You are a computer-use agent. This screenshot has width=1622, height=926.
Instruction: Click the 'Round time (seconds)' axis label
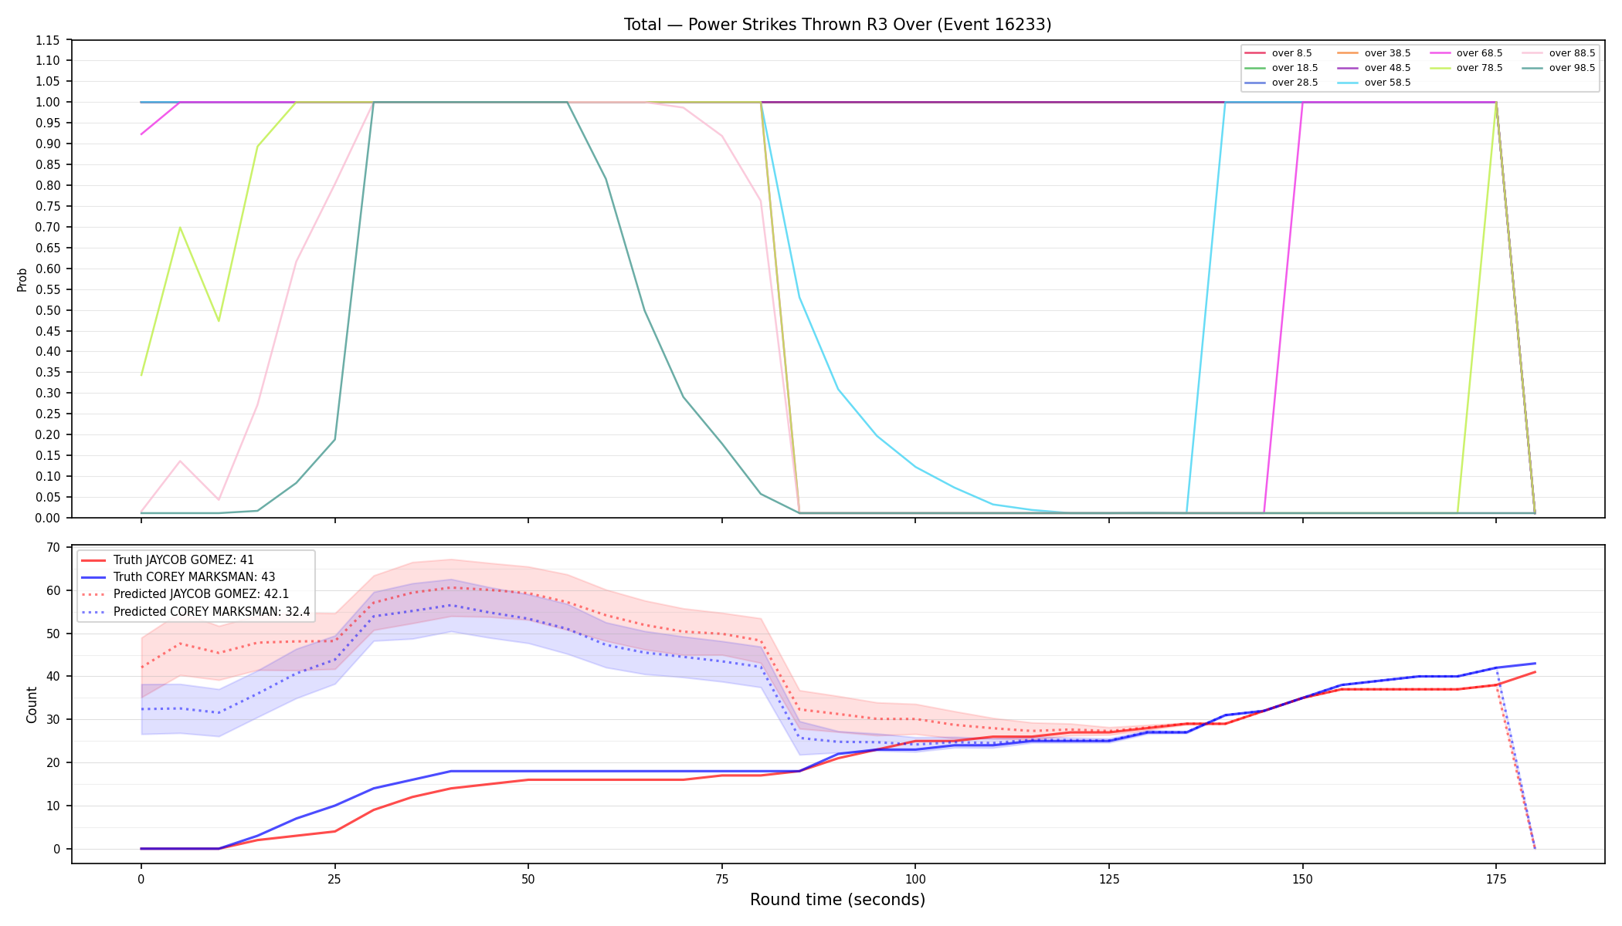pyautogui.click(x=837, y=900)
